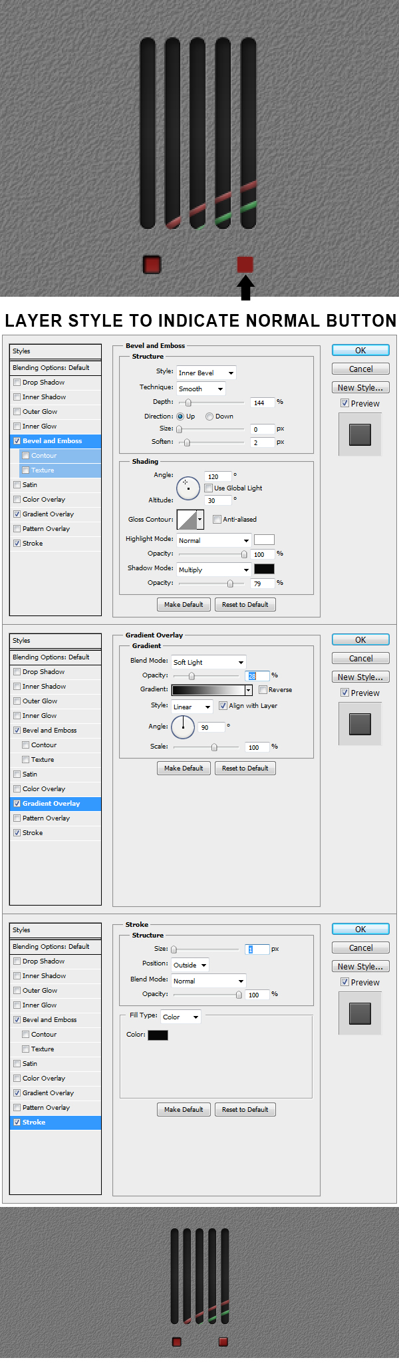Screen dimensions: 399x1364
Task: Click New Style... in the Stroke dialog
Action: pyautogui.click(x=360, y=966)
